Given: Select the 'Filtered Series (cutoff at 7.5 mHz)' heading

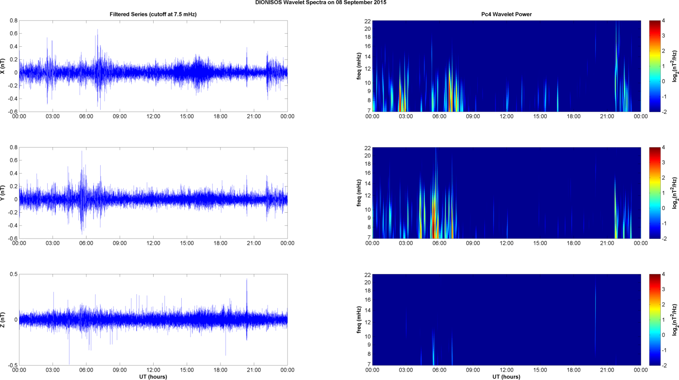Looking at the screenshot, I should [153, 14].
